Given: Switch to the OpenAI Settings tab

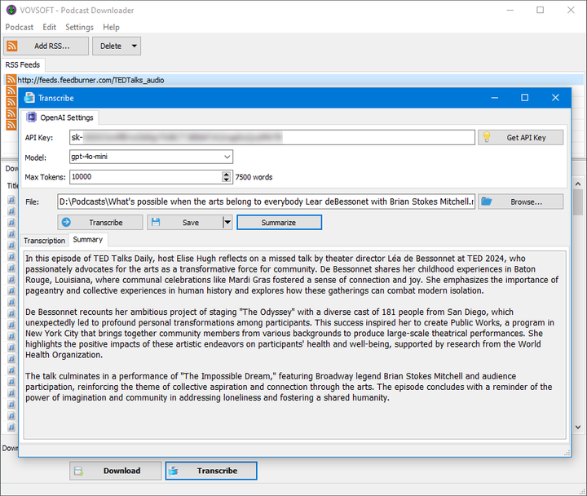Looking at the screenshot, I should point(60,117).
